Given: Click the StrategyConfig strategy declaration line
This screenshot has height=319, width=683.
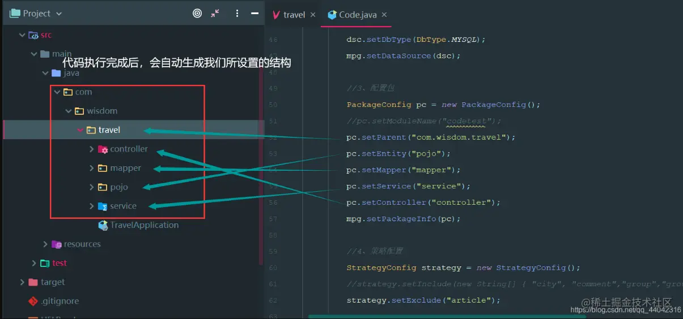Looking at the screenshot, I should point(464,268).
